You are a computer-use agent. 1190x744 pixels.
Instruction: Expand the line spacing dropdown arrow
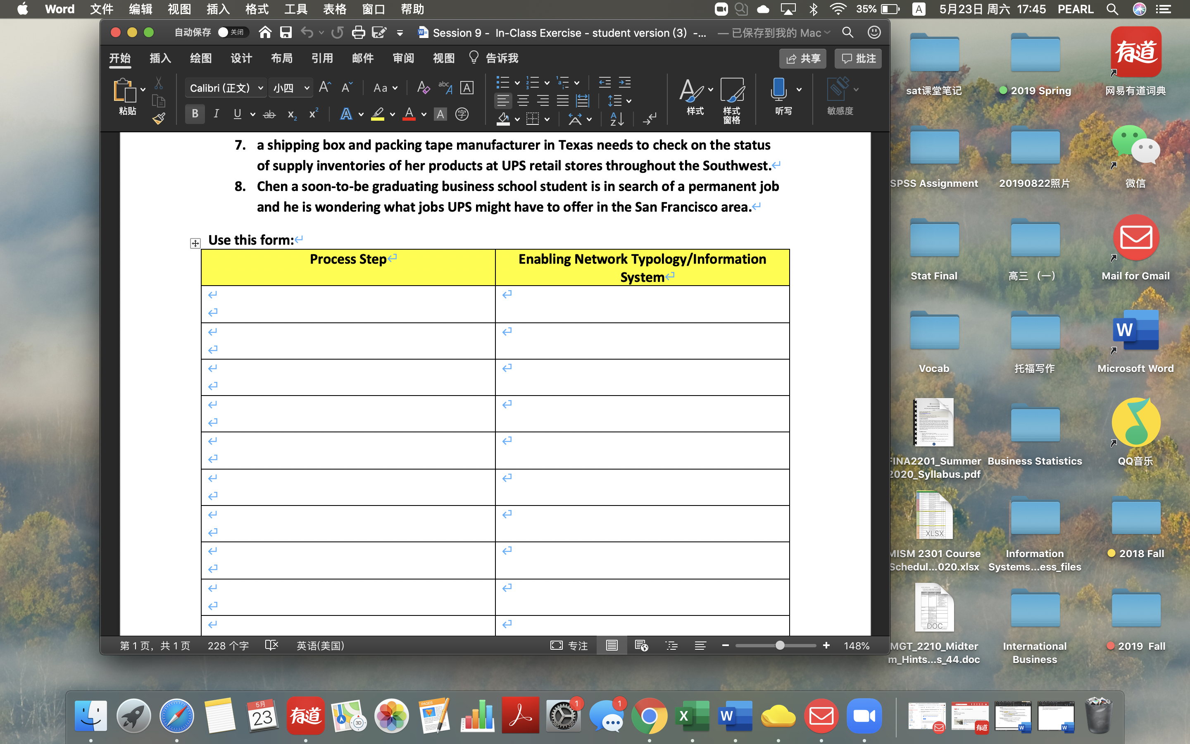click(x=629, y=101)
